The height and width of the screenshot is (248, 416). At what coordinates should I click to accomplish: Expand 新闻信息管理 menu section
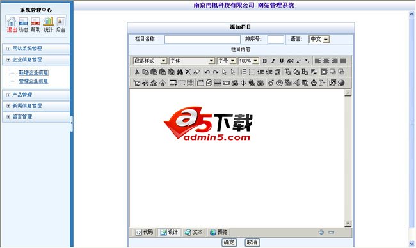coord(36,105)
